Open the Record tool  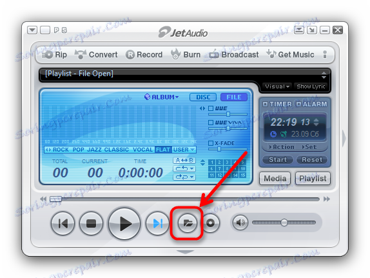pos(144,55)
